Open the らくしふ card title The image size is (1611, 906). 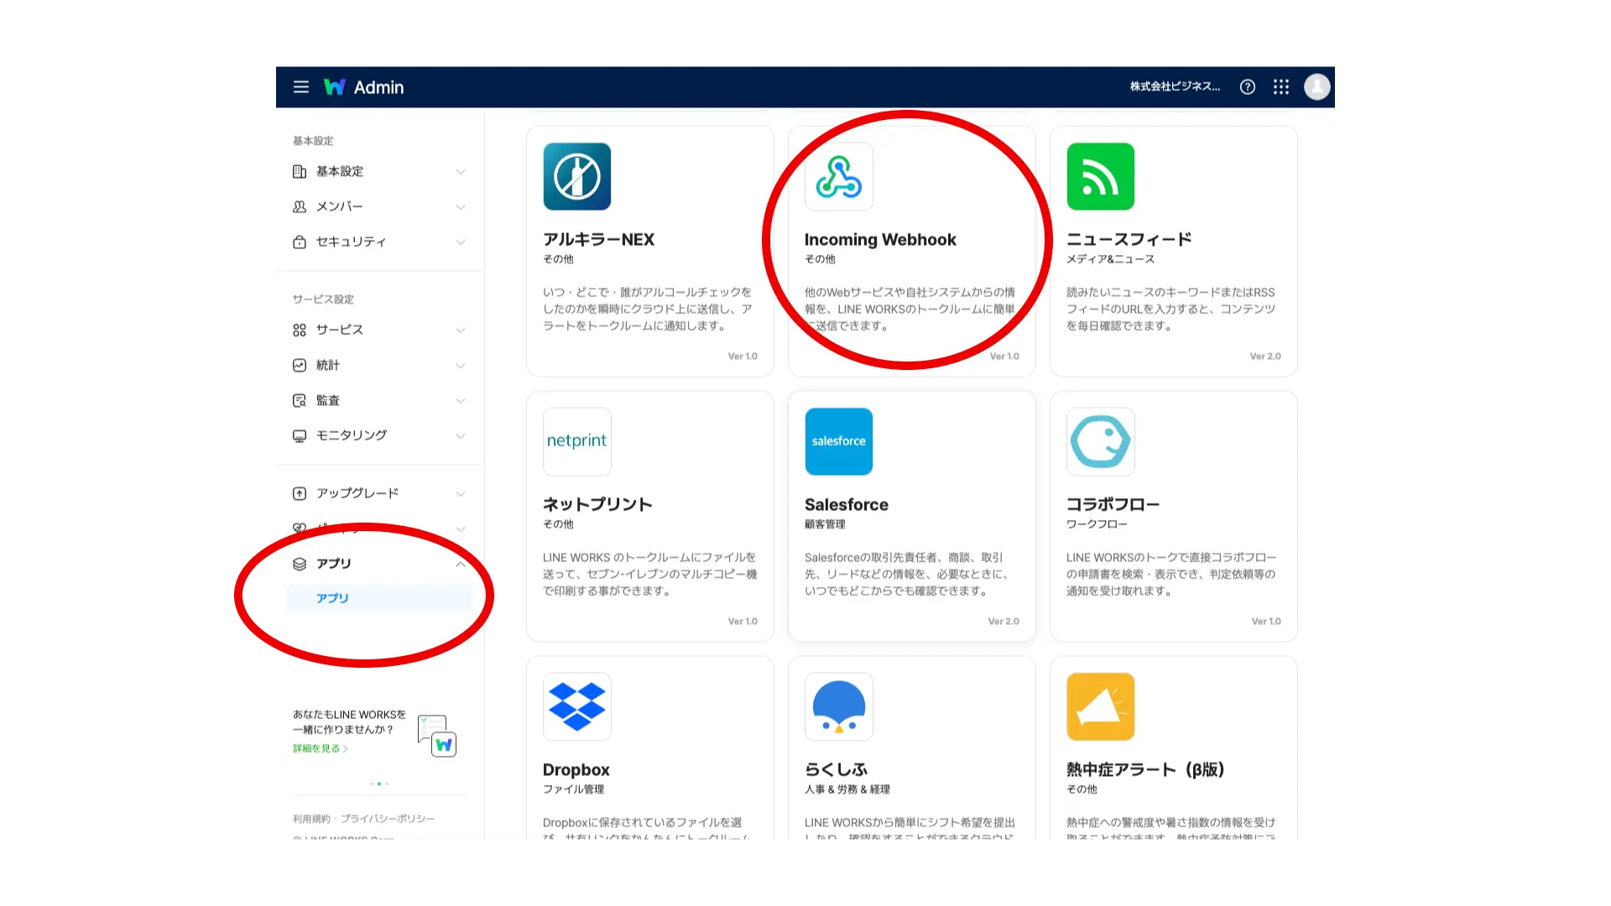pyautogui.click(x=836, y=770)
